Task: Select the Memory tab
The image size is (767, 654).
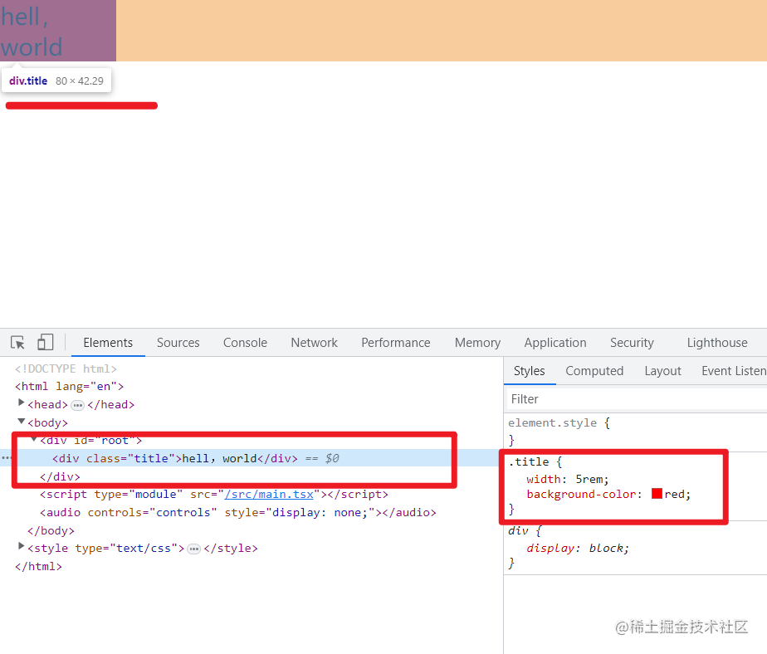Action: tap(477, 343)
